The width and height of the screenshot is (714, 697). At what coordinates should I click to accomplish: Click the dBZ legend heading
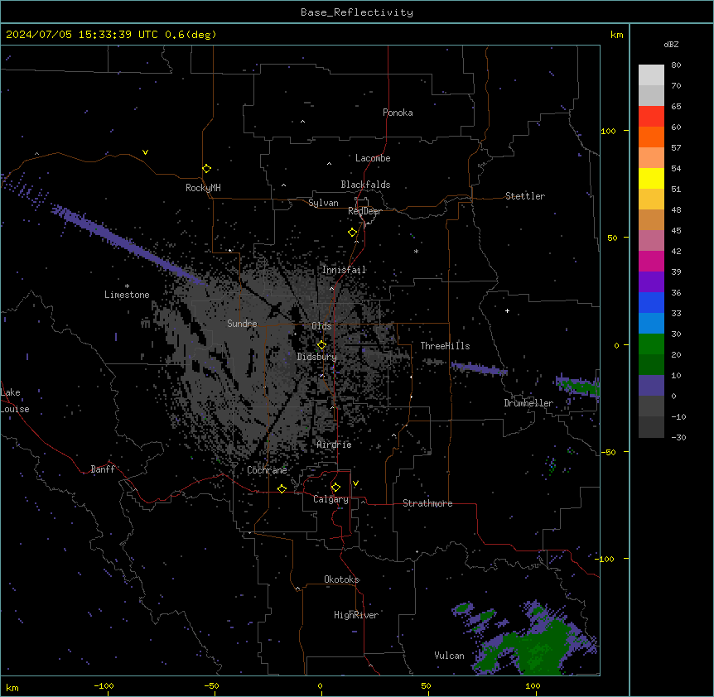671,44
